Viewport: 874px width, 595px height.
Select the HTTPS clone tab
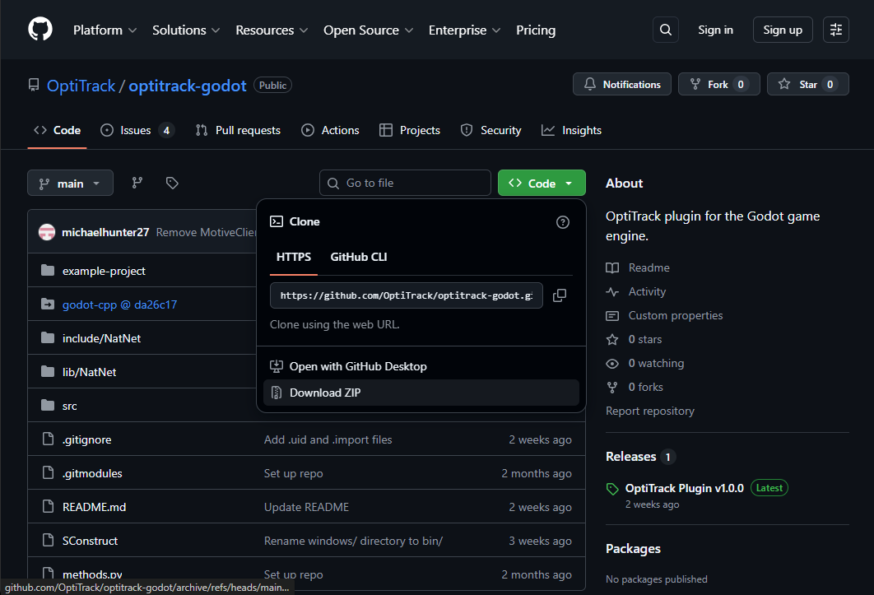pyautogui.click(x=294, y=257)
